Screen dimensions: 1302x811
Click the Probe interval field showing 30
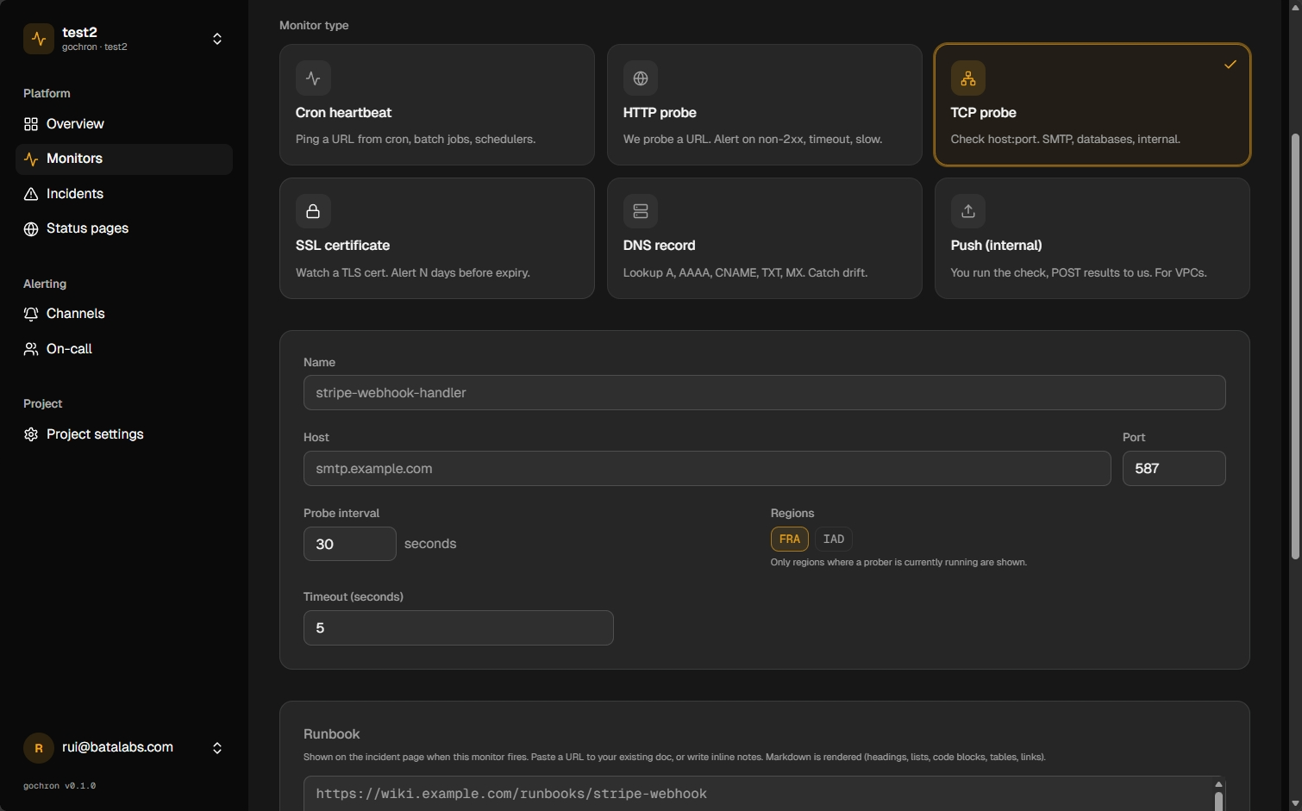click(350, 544)
